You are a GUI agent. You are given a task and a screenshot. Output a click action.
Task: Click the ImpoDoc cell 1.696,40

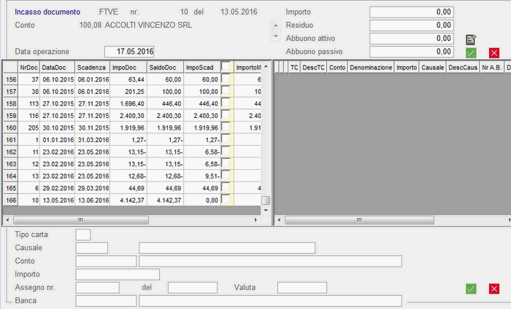coord(128,103)
